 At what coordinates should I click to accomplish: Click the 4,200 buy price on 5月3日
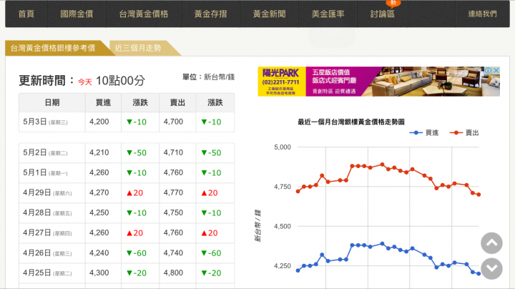pyautogui.click(x=99, y=122)
